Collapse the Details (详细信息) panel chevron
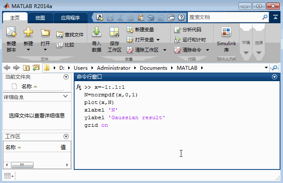 click(65, 96)
